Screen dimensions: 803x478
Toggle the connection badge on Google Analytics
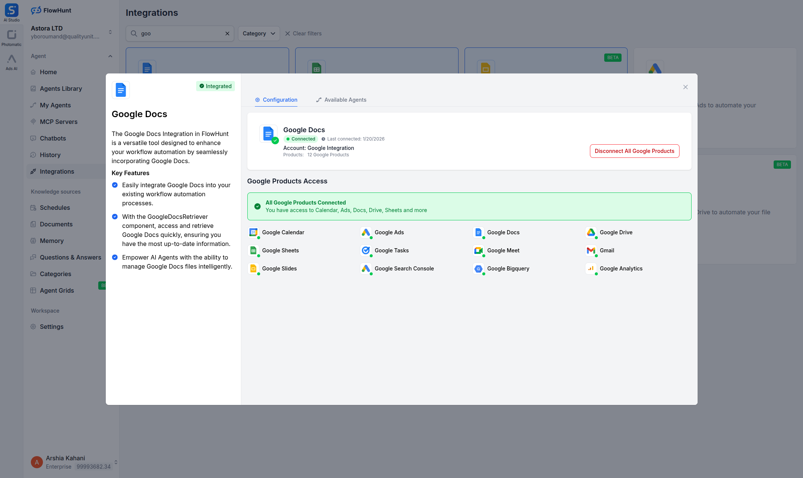pyautogui.click(x=596, y=273)
